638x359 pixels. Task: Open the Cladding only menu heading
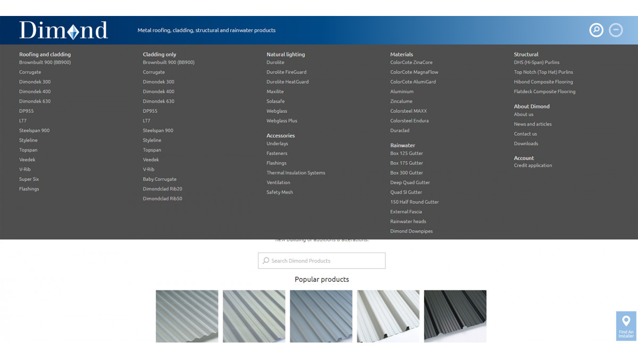[159, 54]
